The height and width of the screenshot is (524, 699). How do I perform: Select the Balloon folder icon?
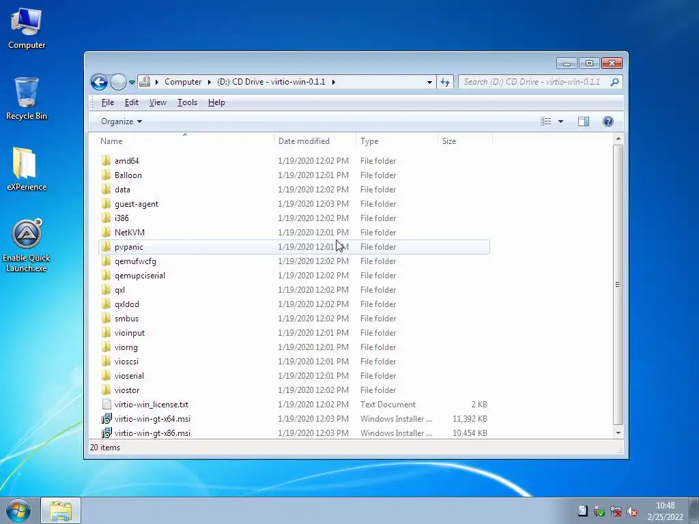coord(106,175)
